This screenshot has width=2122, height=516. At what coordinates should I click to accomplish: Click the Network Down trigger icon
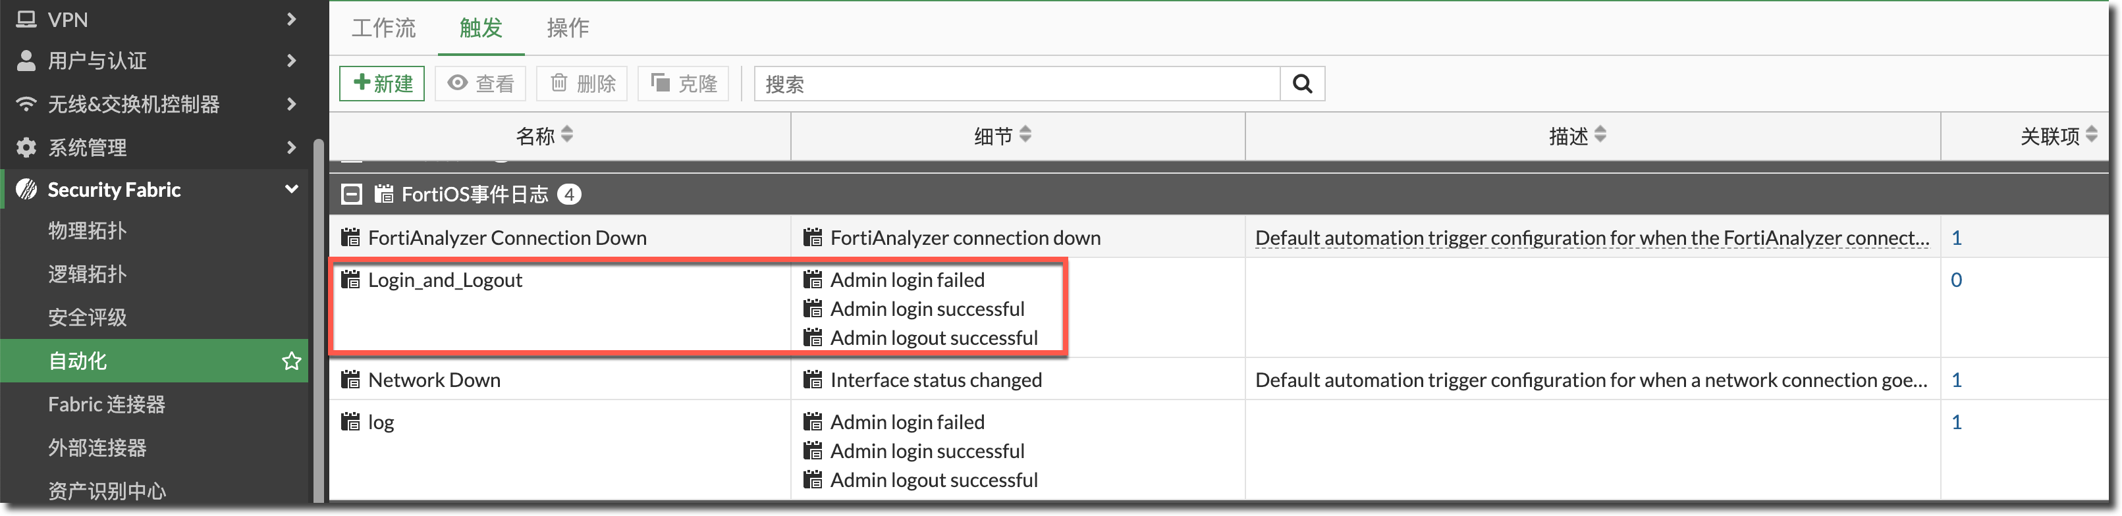coord(351,380)
